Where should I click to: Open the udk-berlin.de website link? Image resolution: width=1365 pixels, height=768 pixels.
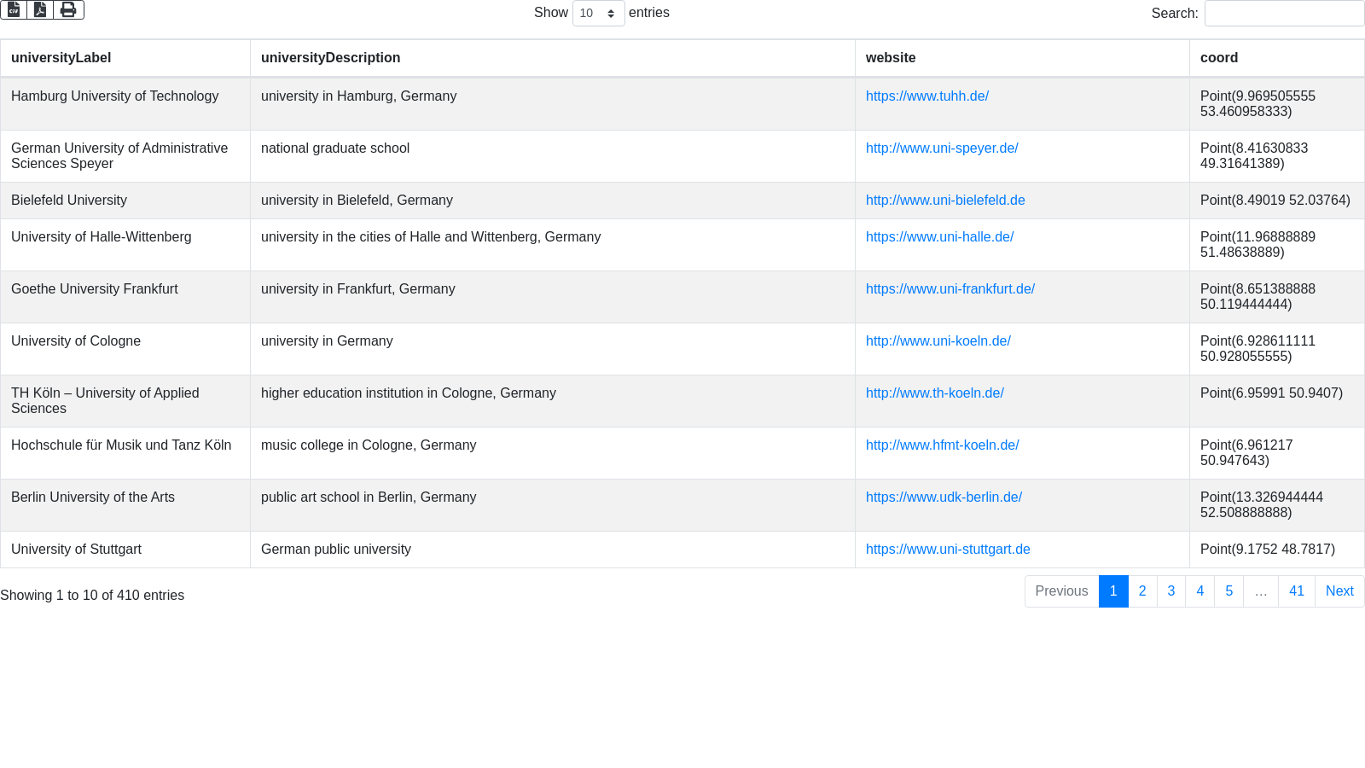coord(944,497)
